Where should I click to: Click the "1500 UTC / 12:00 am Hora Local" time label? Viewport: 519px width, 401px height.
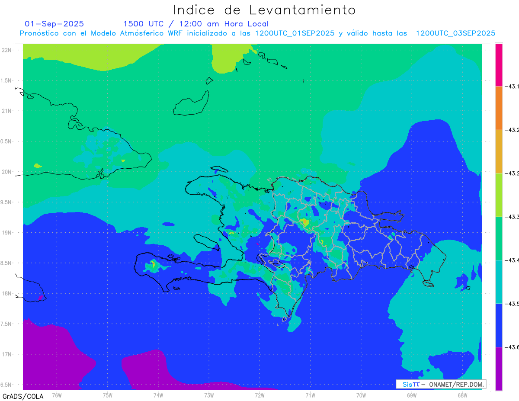coord(196,24)
